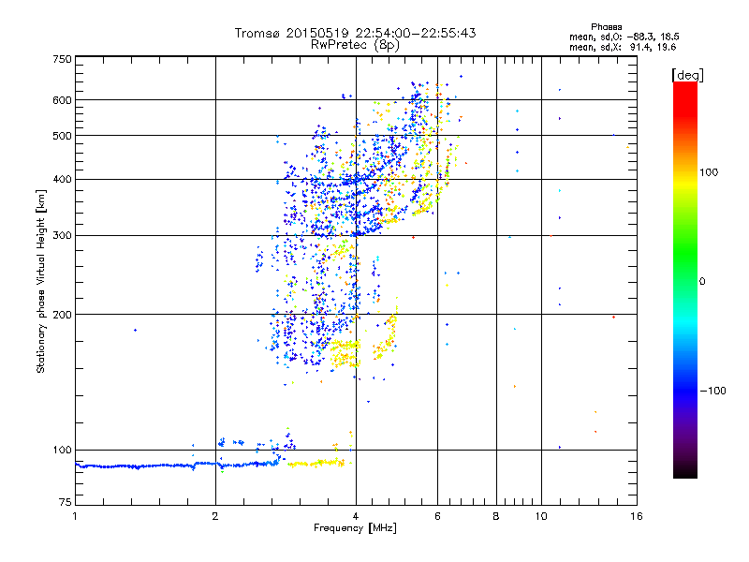Select the mean, sd,O: -88.3, 18.5 line

tap(624, 37)
